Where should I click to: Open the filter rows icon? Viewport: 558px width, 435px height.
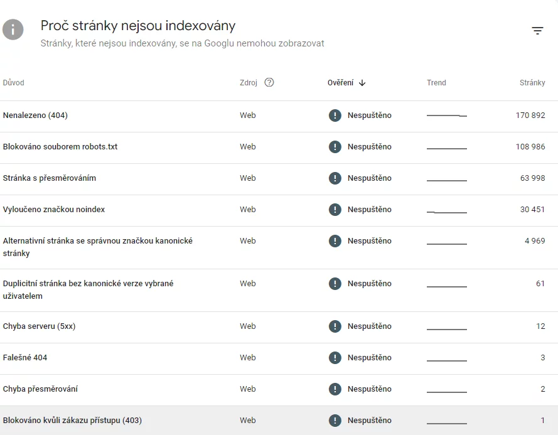(537, 31)
